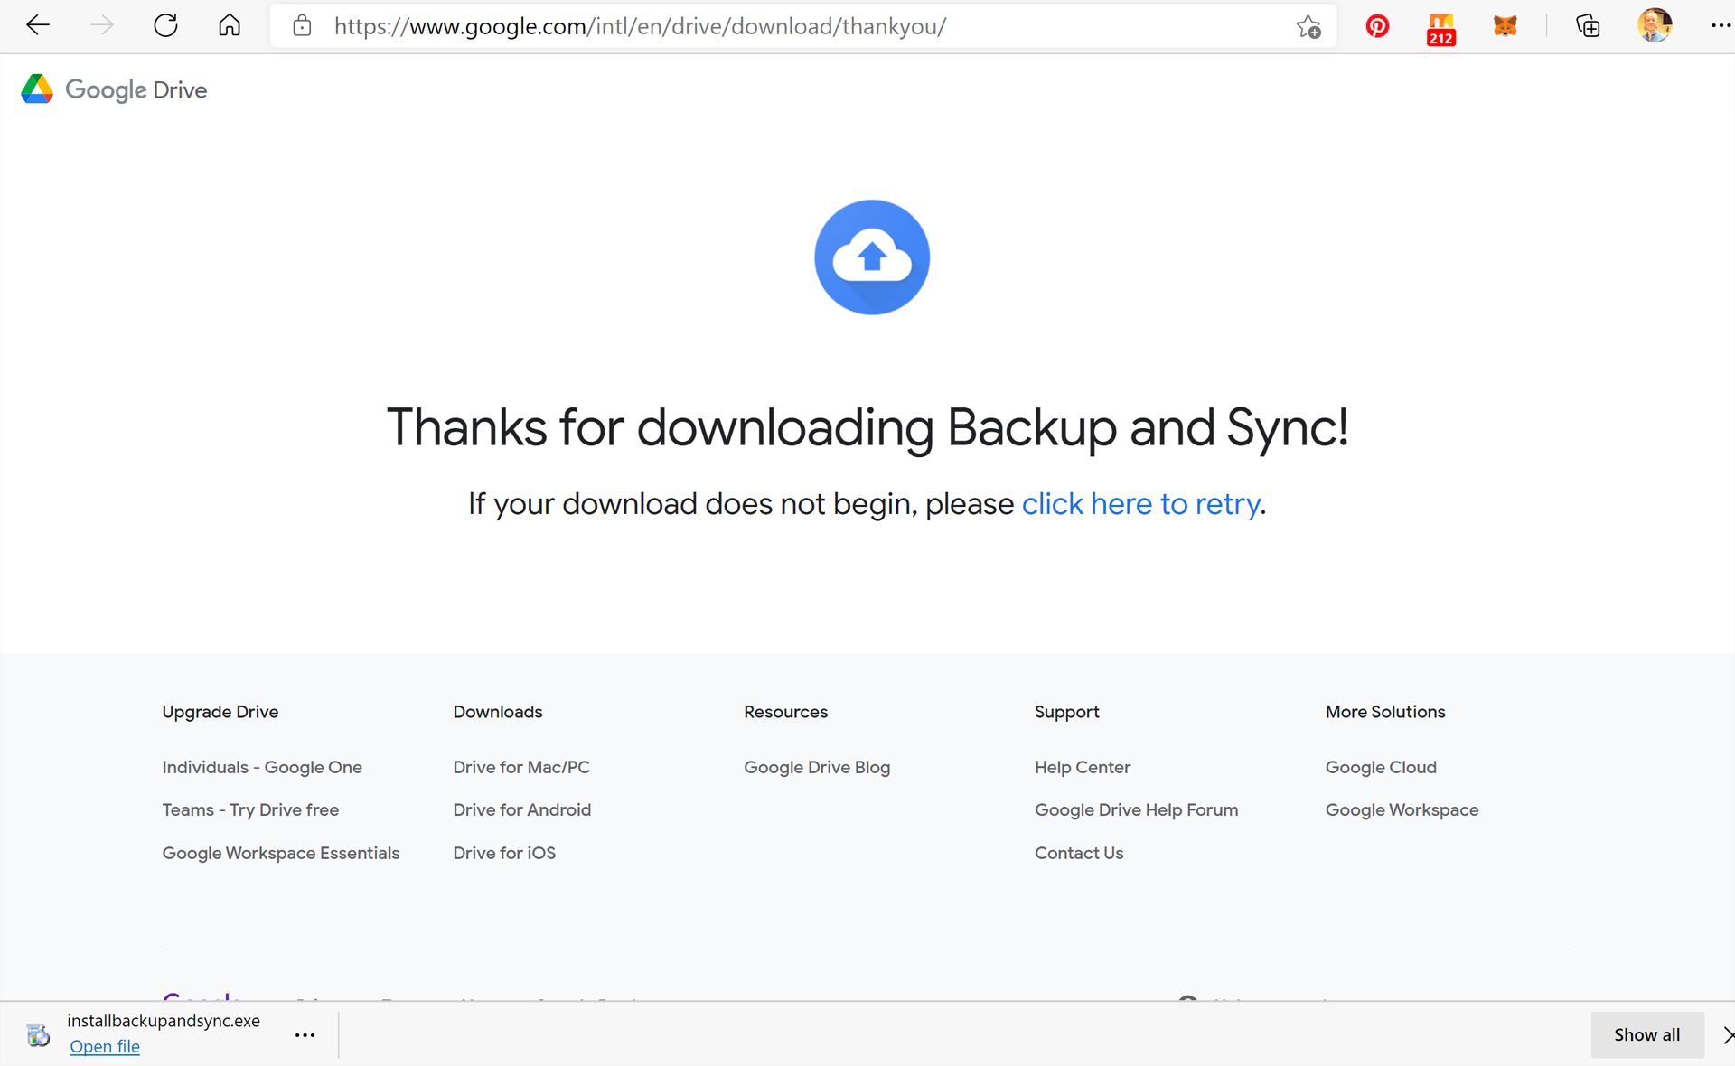Click the address bar URL field
The image size is (1735, 1066).
[804, 26]
